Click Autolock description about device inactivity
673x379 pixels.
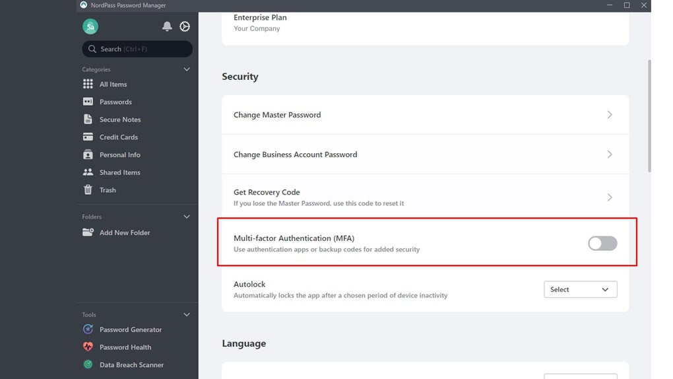click(x=340, y=295)
